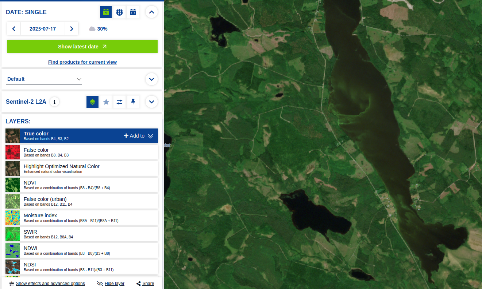Expand True color details double chevron

[x=150, y=136]
